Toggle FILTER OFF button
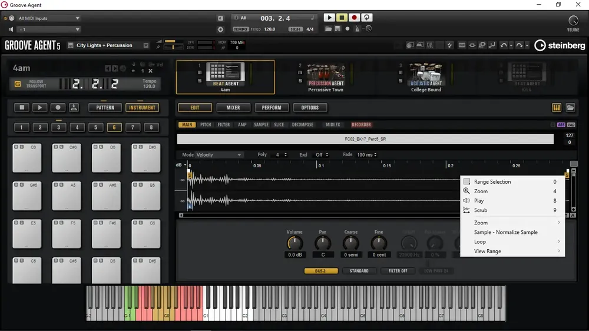Screen dimensions: 589x331 (x=398, y=271)
